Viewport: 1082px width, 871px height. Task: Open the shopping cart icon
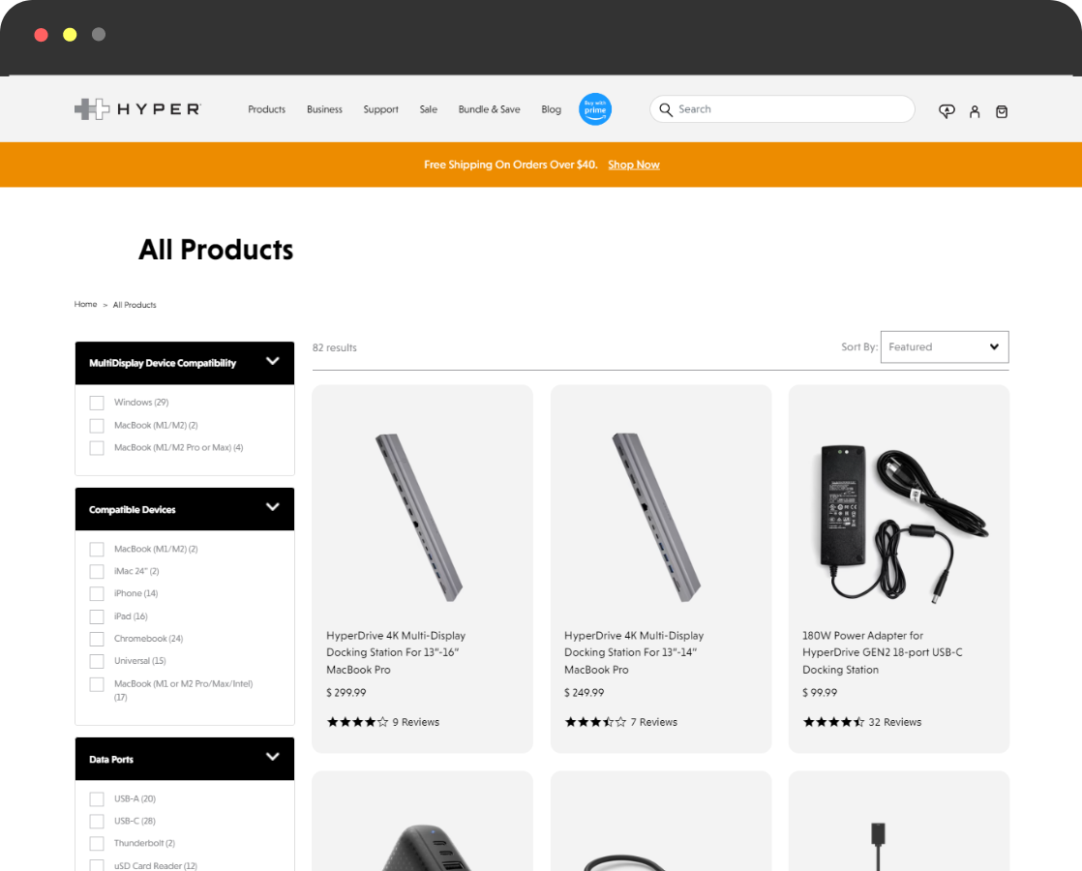(1002, 111)
